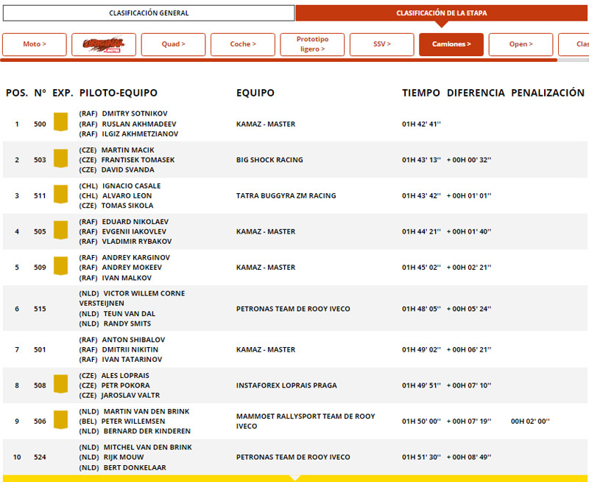Click yellow EXP badge for truck 511

(x=60, y=195)
